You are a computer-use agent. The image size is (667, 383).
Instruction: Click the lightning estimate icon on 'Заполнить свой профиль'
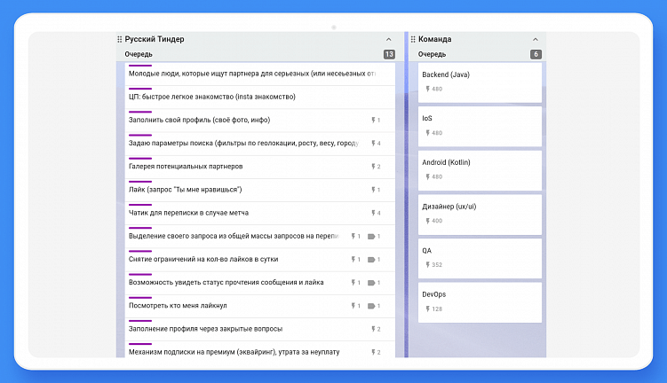click(x=373, y=121)
